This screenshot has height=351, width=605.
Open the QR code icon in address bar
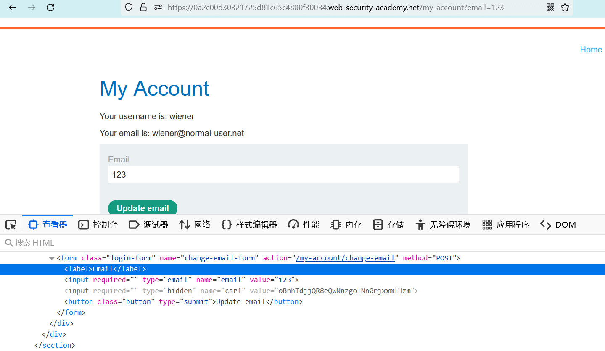550,7
